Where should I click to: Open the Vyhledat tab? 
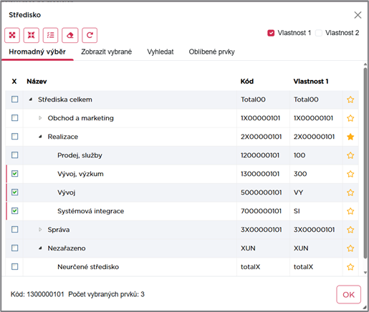click(160, 52)
